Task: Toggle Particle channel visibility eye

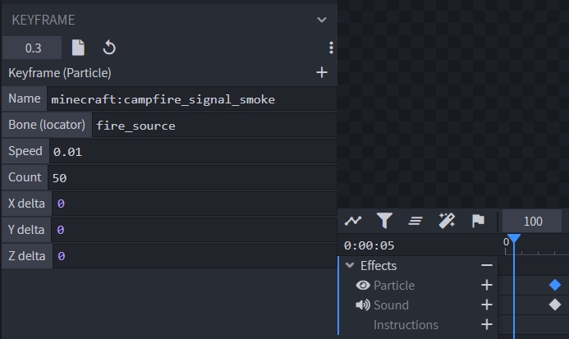Action: coord(363,286)
